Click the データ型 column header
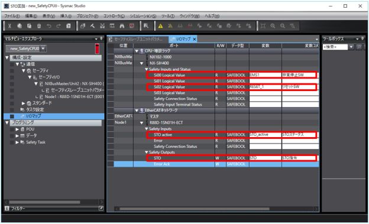 (238, 46)
